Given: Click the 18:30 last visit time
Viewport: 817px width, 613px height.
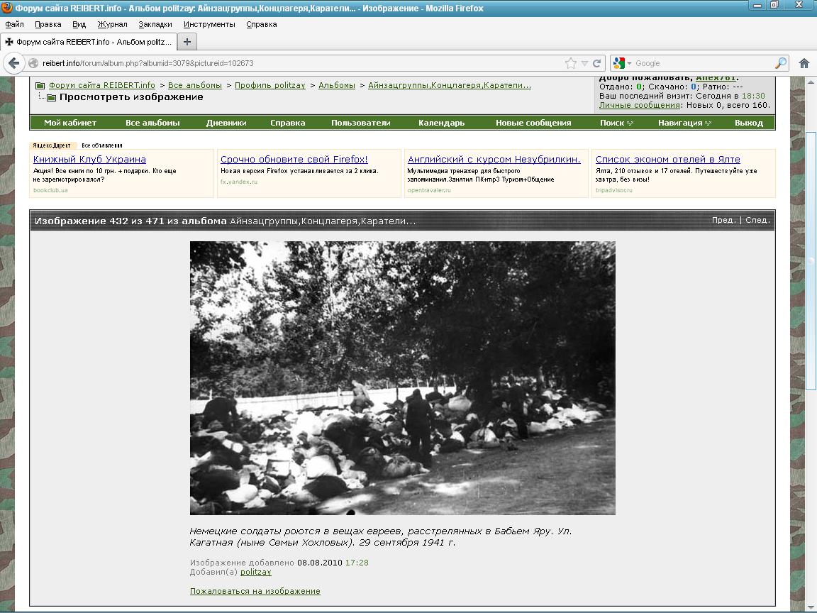Looking at the screenshot, I should click(x=753, y=96).
